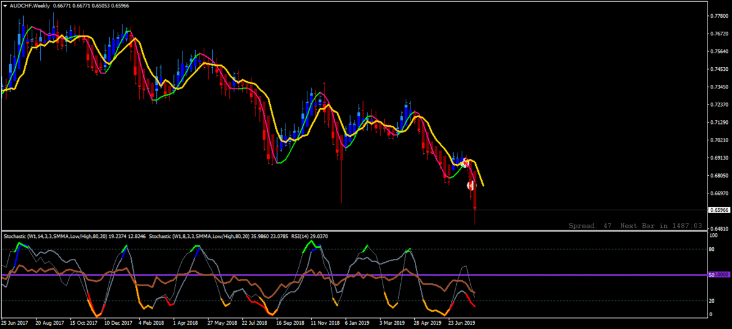Click the 100 level on indicator scale
This screenshot has height=329, width=732.
[713, 235]
